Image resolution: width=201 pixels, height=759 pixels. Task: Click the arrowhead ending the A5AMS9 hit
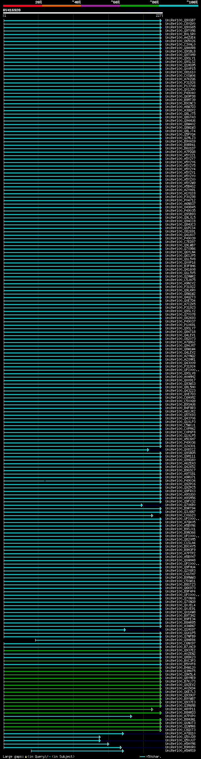pos(123,751)
